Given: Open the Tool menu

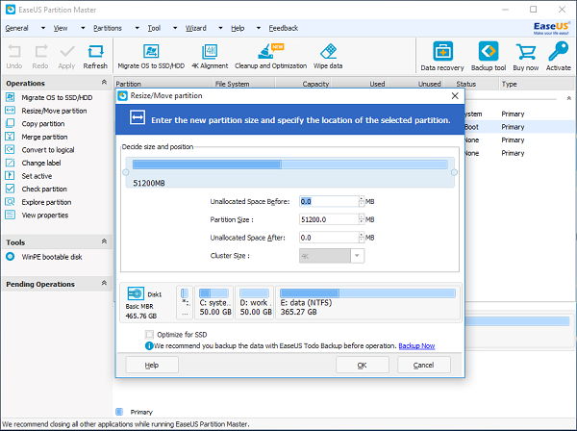Looking at the screenshot, I should pyautogui.click(x=154, y=28).
